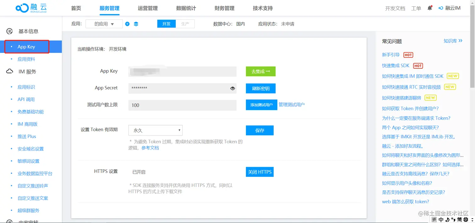Open 财务管理 tab
The width and height of the screenshot is (475, 223).
click(x=224, y=8)
